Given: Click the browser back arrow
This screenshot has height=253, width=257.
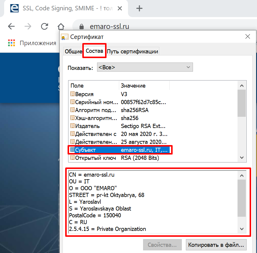Looking at the screenshot, I should [x=11, y=27].
